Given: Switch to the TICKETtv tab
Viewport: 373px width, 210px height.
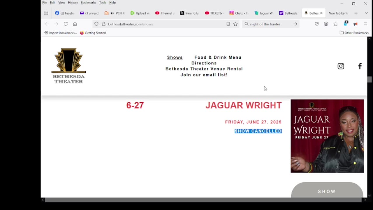Looking at the screenshot, I should (214, 13).
